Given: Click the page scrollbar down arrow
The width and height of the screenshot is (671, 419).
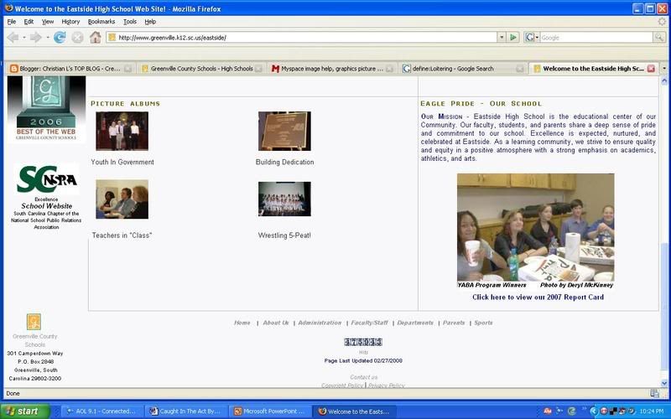Looking at the screenshot, I should pyautogui.click(x=664, y=383).
